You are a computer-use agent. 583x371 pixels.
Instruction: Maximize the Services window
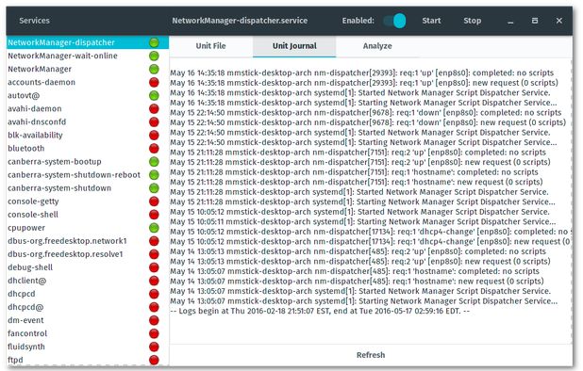(535, 21)
